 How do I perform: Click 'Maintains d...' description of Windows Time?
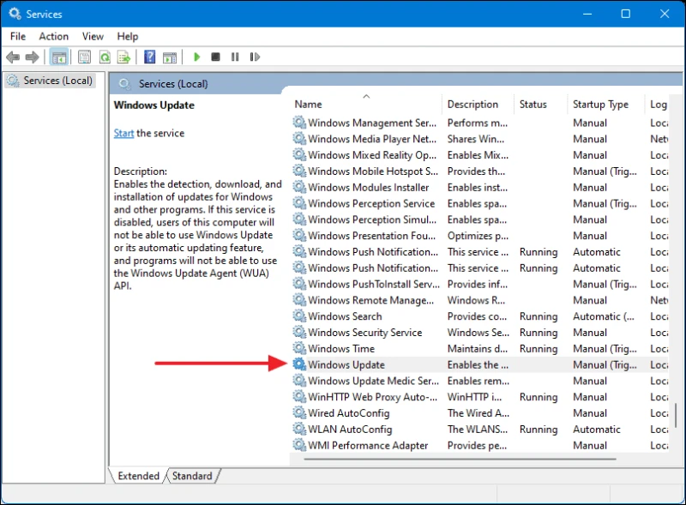(x=478, y=349)
